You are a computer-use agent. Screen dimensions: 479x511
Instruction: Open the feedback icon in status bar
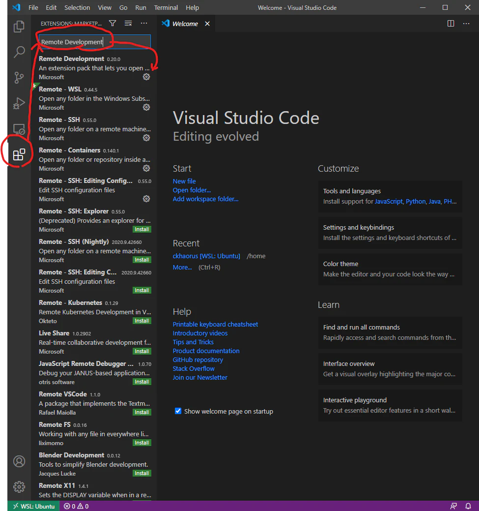(453, 506)
